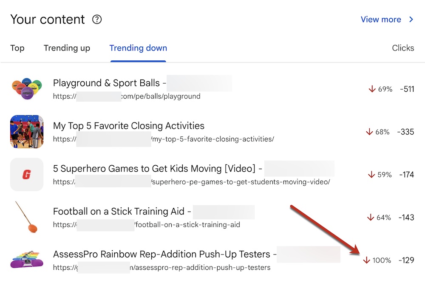
Task: Switch to the Top tab
Action: (x=17, y=48)
